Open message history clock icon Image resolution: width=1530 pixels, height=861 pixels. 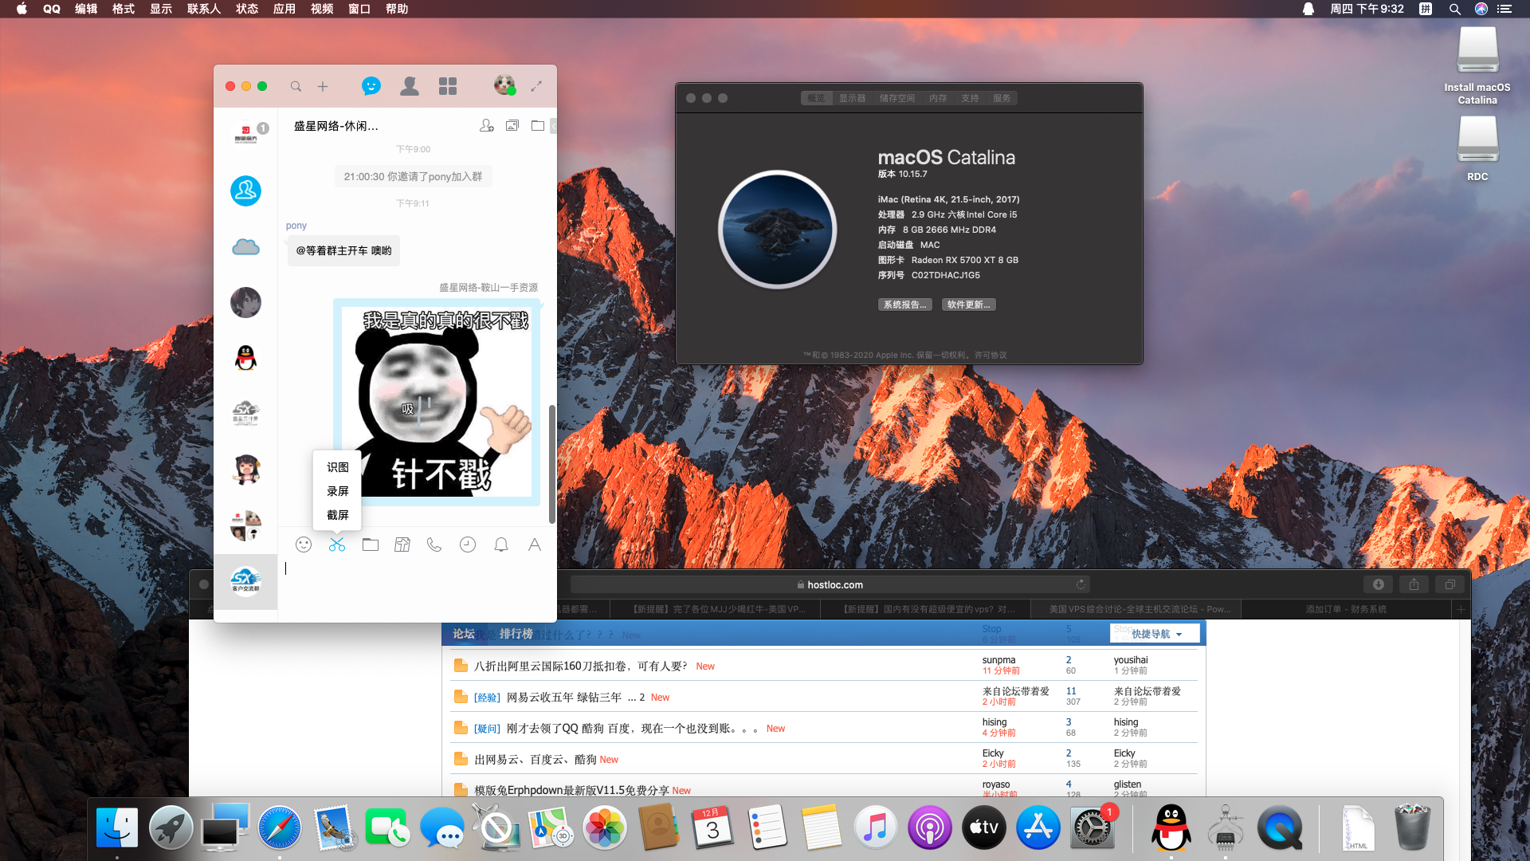tap(468, 545)
